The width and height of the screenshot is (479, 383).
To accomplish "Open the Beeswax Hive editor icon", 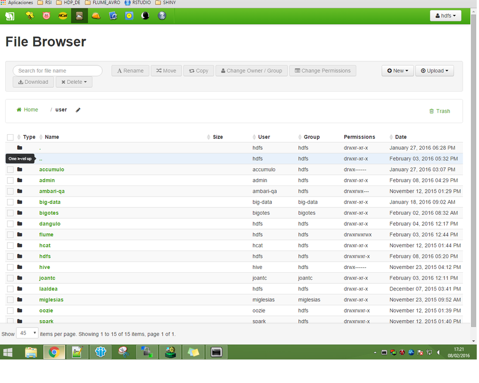I will [30, 15].
